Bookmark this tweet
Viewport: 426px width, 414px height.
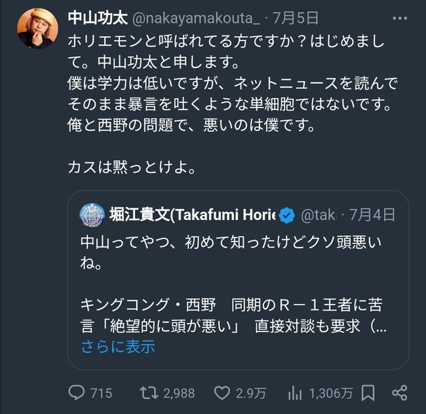[x=368, y=392]
